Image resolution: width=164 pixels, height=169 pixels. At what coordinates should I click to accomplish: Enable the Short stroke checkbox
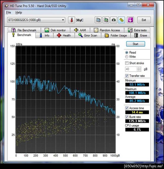(x=127, y=63)
